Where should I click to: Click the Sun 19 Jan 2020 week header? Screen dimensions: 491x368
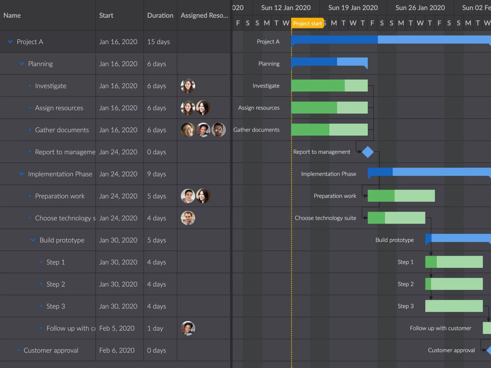point(353,8)
